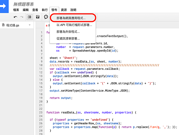Open the 檔案 menu
The width and height of the screenshot is (179, 135).
pos(16,10)
